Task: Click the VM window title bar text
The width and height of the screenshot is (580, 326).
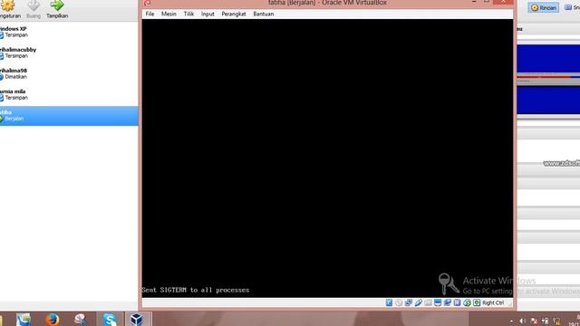Action: coord(327,3)
